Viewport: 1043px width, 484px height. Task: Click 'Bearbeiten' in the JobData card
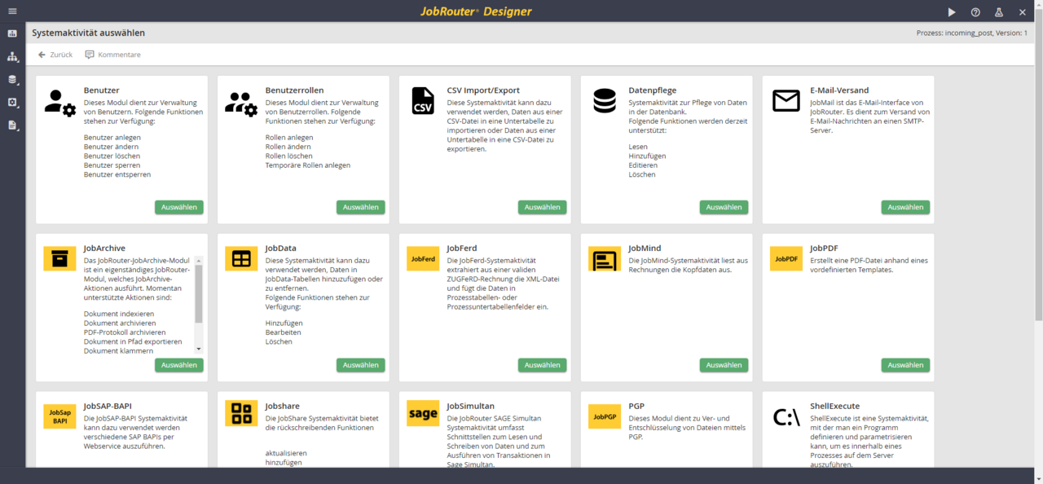tap(284, 332)
